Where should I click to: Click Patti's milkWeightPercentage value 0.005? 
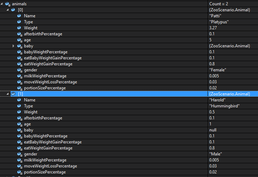[214, 76]
